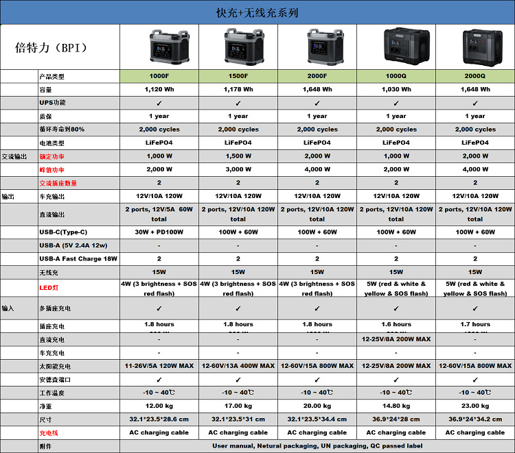Click the 电池类型 row label

point(52,143)
